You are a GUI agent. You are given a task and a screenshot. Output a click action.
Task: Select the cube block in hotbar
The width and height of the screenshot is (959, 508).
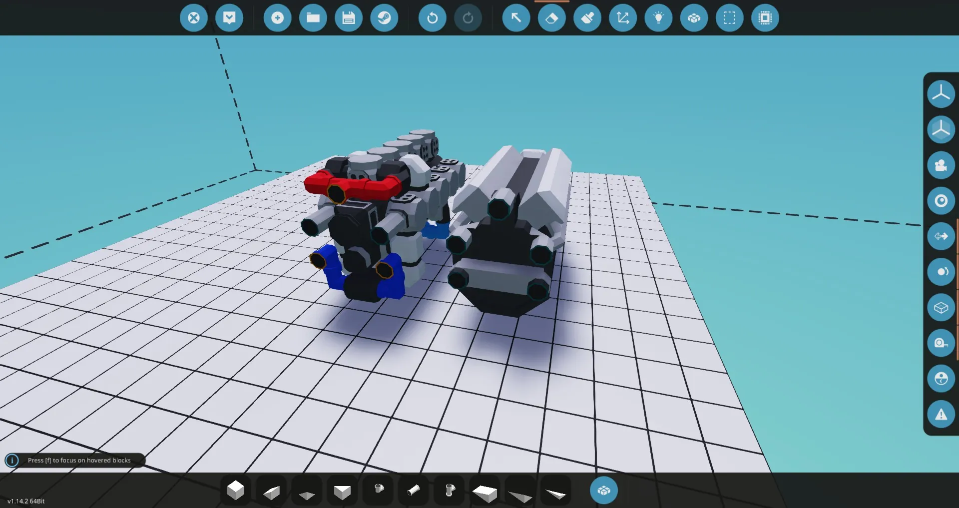coord(236,491)
